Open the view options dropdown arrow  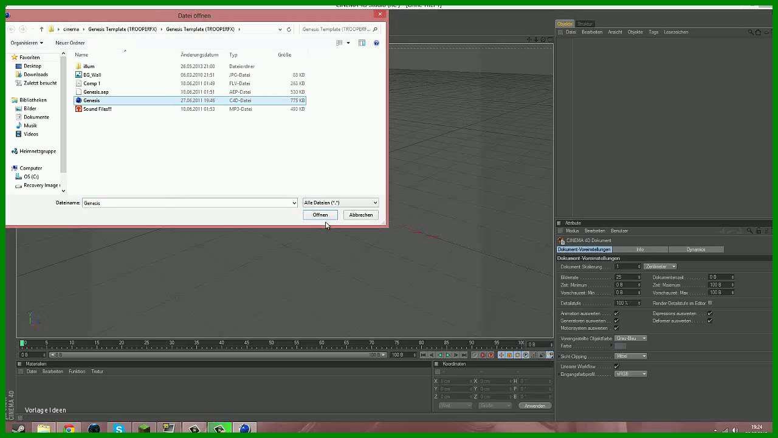coord(348,43)
